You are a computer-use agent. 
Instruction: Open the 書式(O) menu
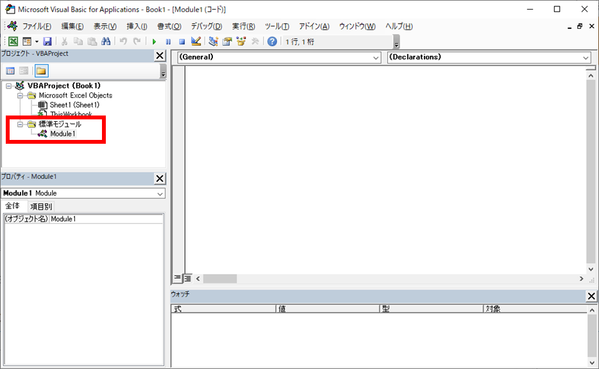tap(169, 26)
